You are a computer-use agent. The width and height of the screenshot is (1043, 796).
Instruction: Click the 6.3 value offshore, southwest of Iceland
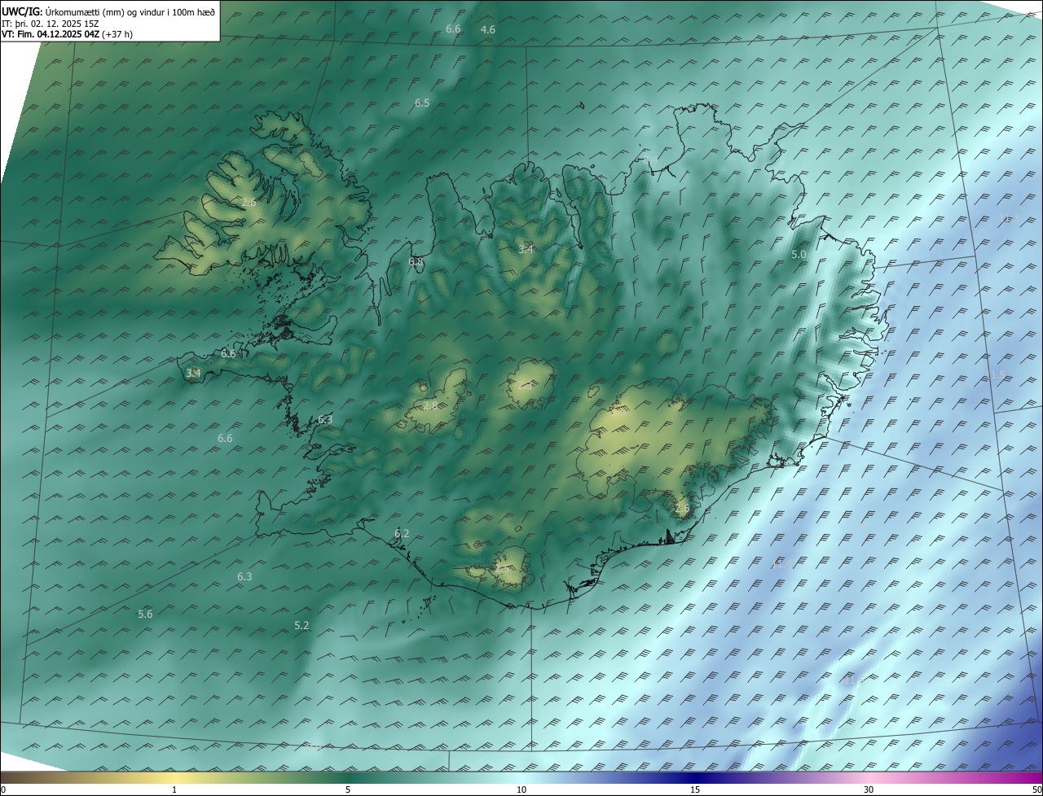tap(244, 577)
